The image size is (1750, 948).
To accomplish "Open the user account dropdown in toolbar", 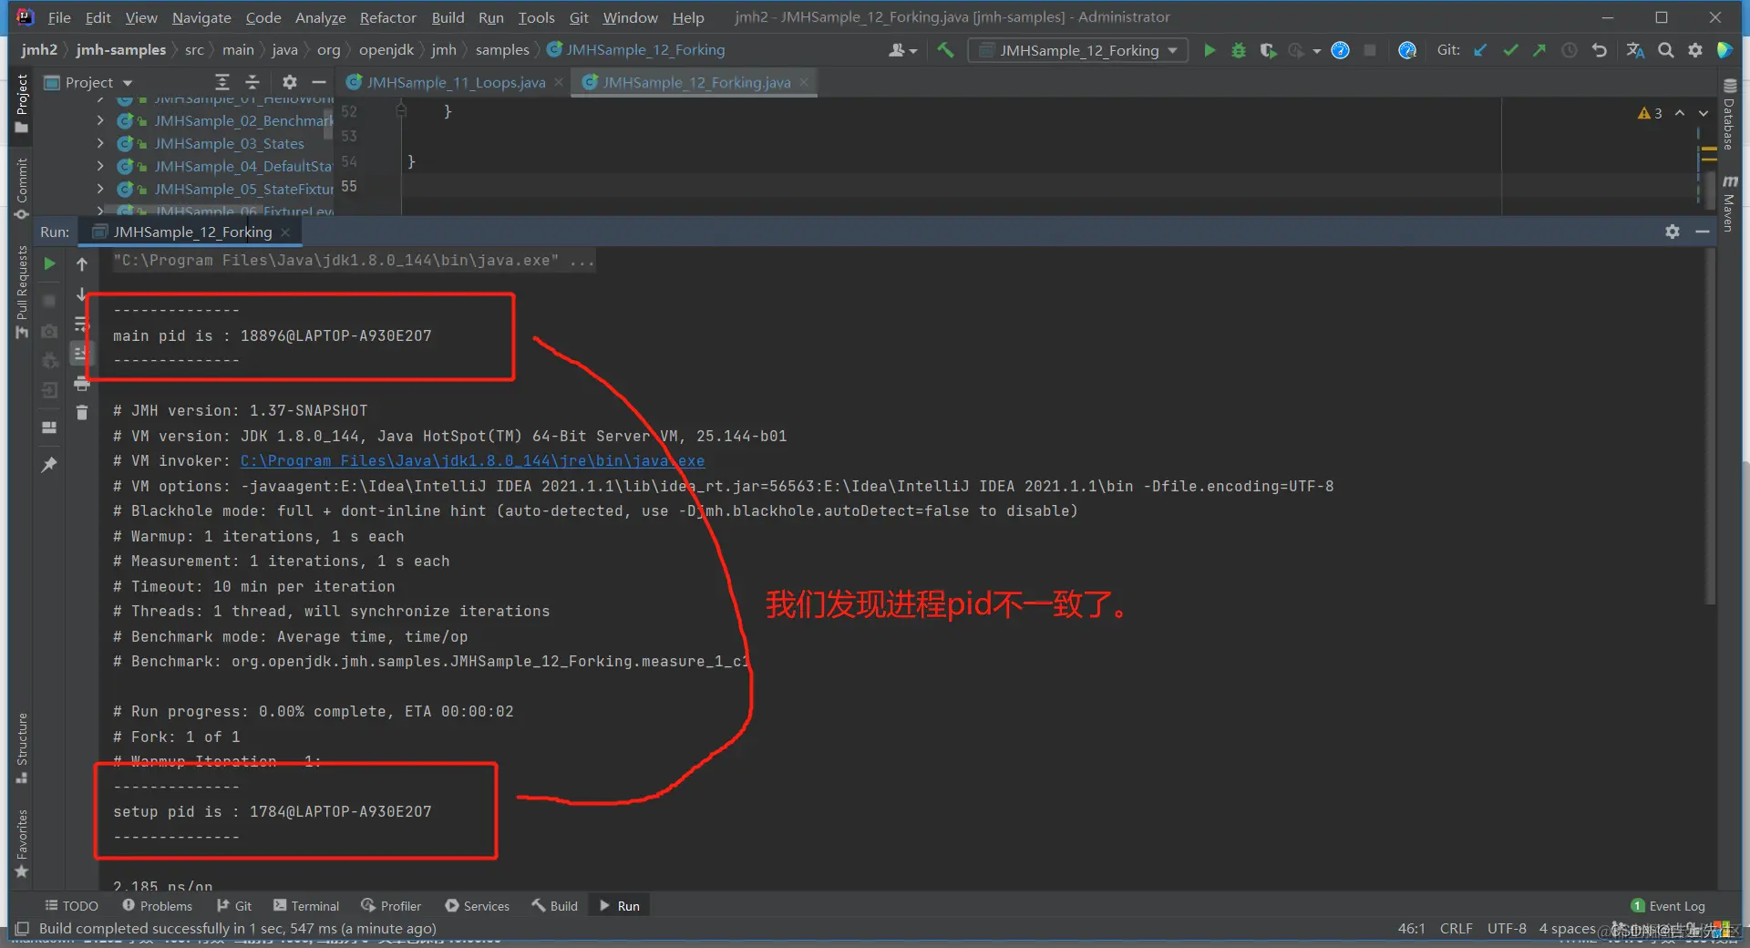I will coord(902,50).
